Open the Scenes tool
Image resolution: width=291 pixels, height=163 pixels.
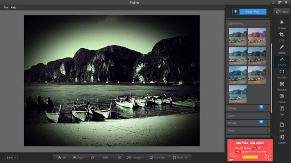(282, 24)
